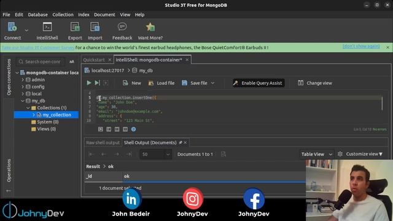Click Load file button
The image size is (393, 221).
coord(161,83)
